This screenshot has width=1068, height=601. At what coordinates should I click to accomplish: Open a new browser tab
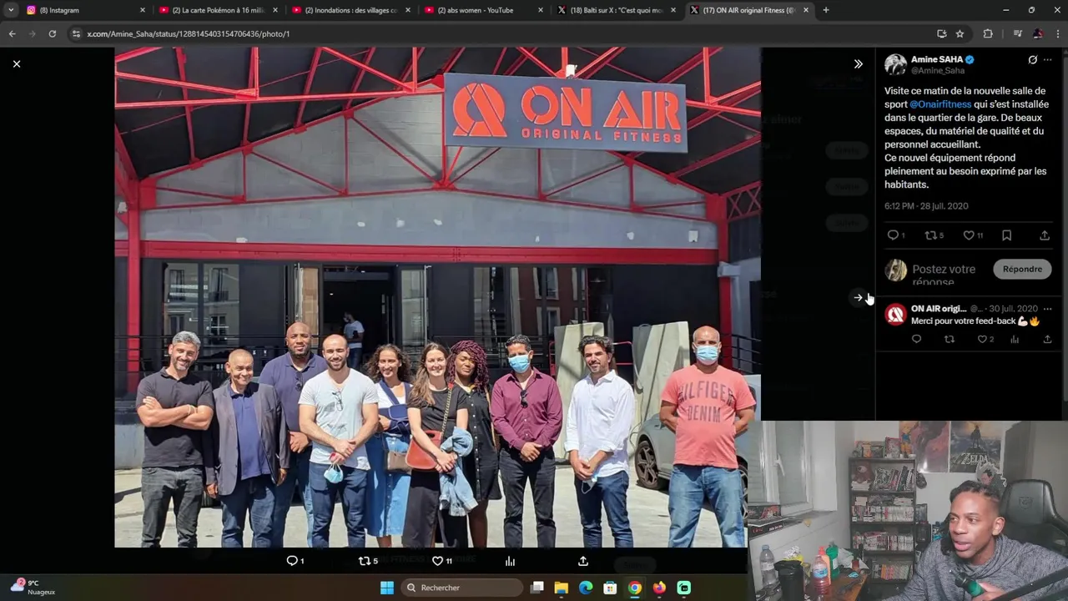(x=826, y=10)
